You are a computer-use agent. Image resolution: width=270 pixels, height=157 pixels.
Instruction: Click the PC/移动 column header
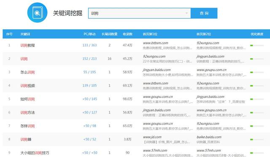(89, 34)
